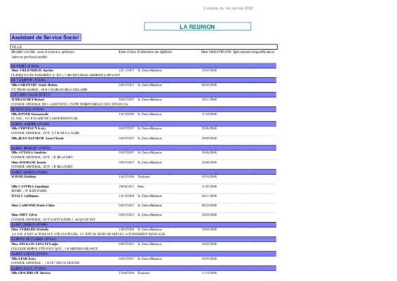Click the L'ETANG-SALE section header
This screenshot has width=397, height=281.
coord(143,95)
